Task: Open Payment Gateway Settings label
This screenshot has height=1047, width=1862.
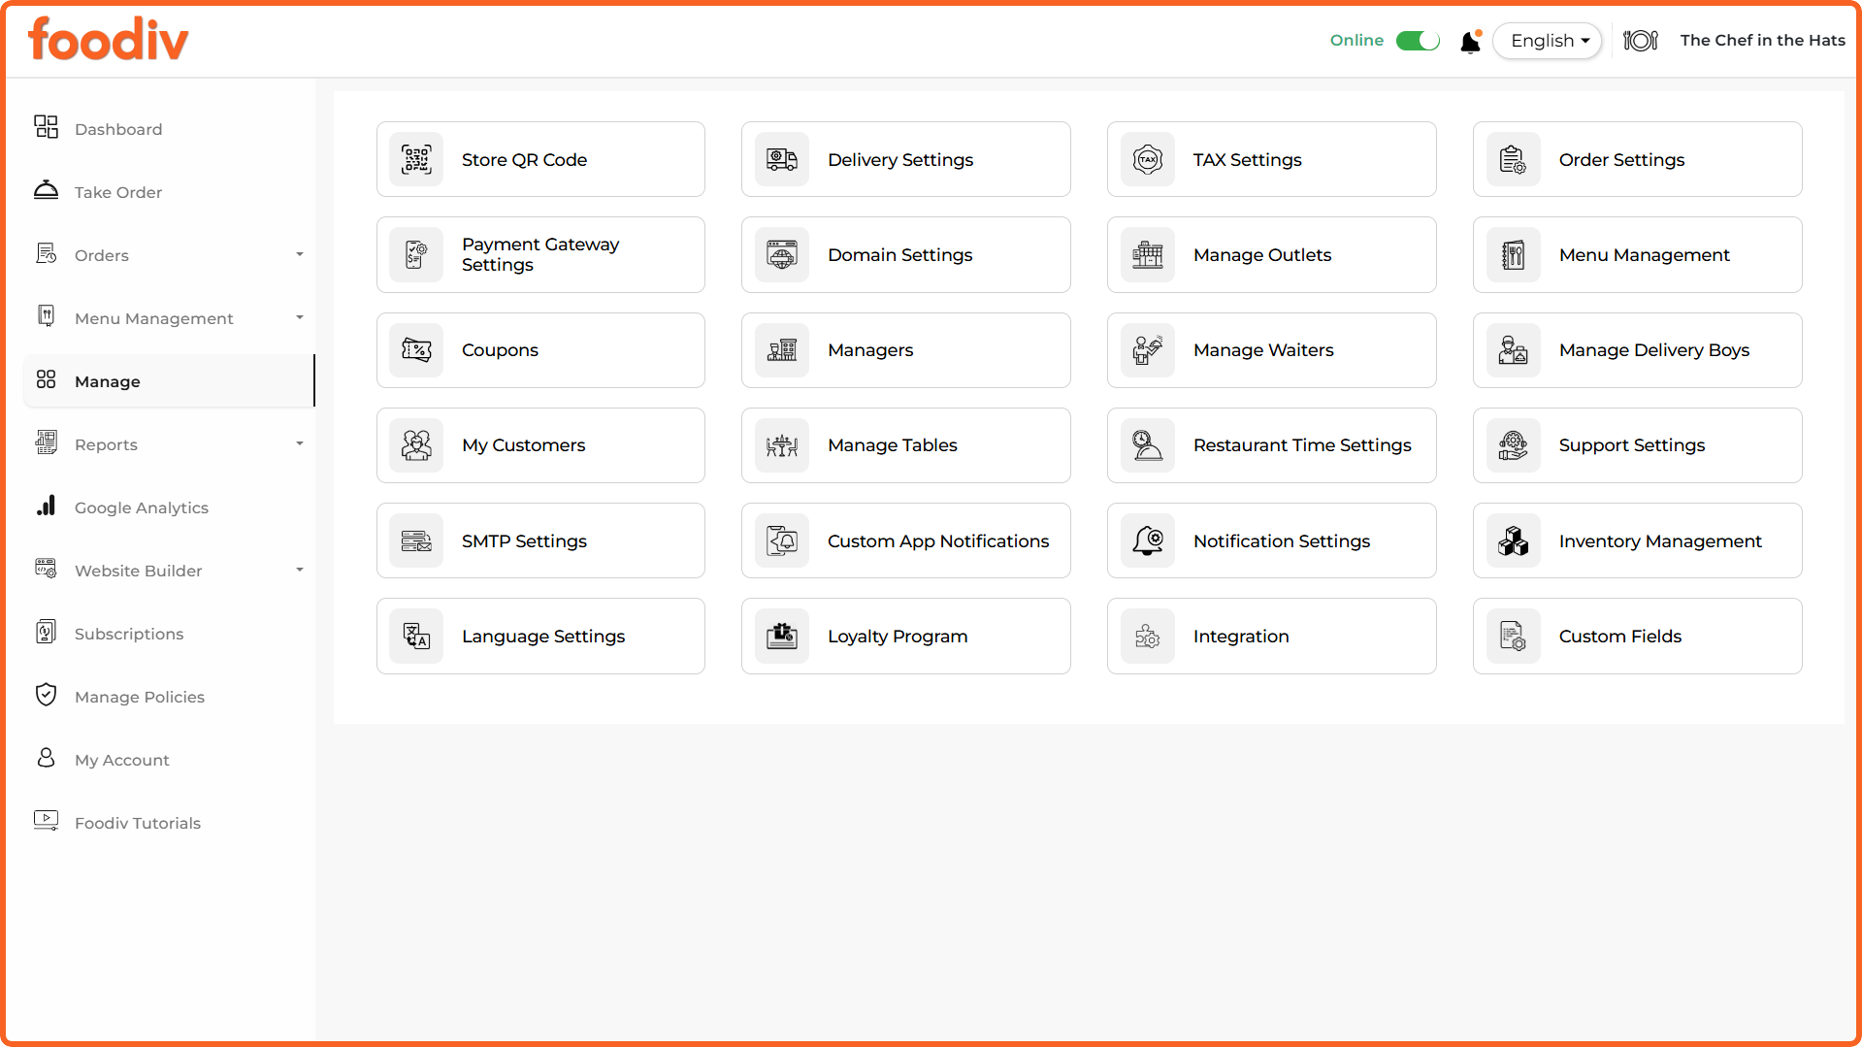Action: point(540,254)
